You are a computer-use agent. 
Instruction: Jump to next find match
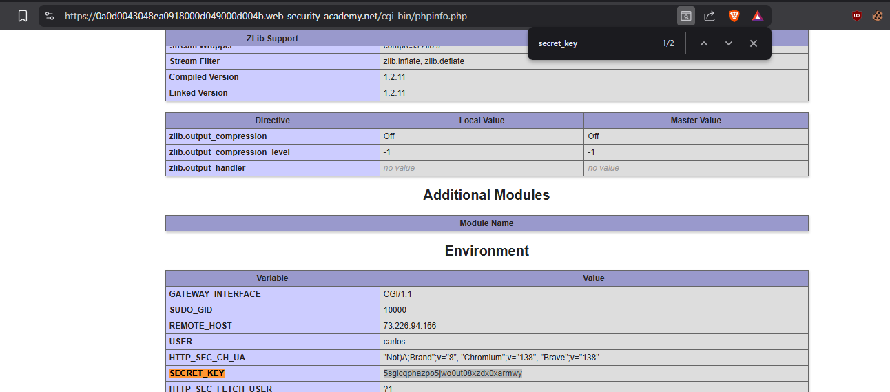(x=728, y=43)
